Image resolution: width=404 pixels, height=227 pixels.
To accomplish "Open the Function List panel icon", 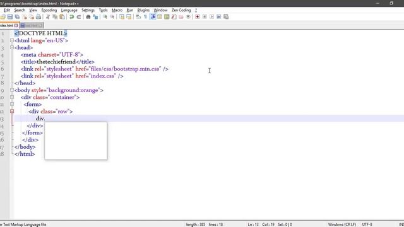I will click(174, 17).
